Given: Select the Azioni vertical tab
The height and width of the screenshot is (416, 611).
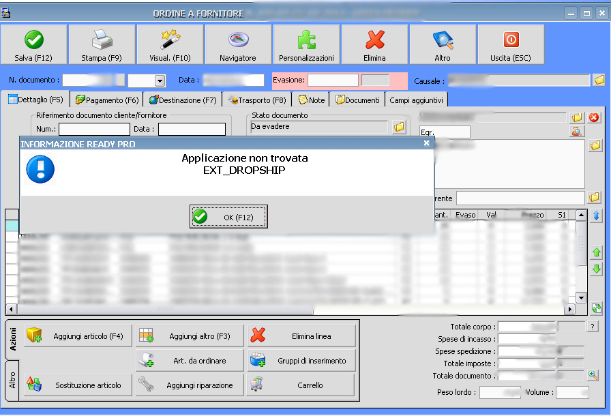Looking at the screenshot, I should [12, 339].
